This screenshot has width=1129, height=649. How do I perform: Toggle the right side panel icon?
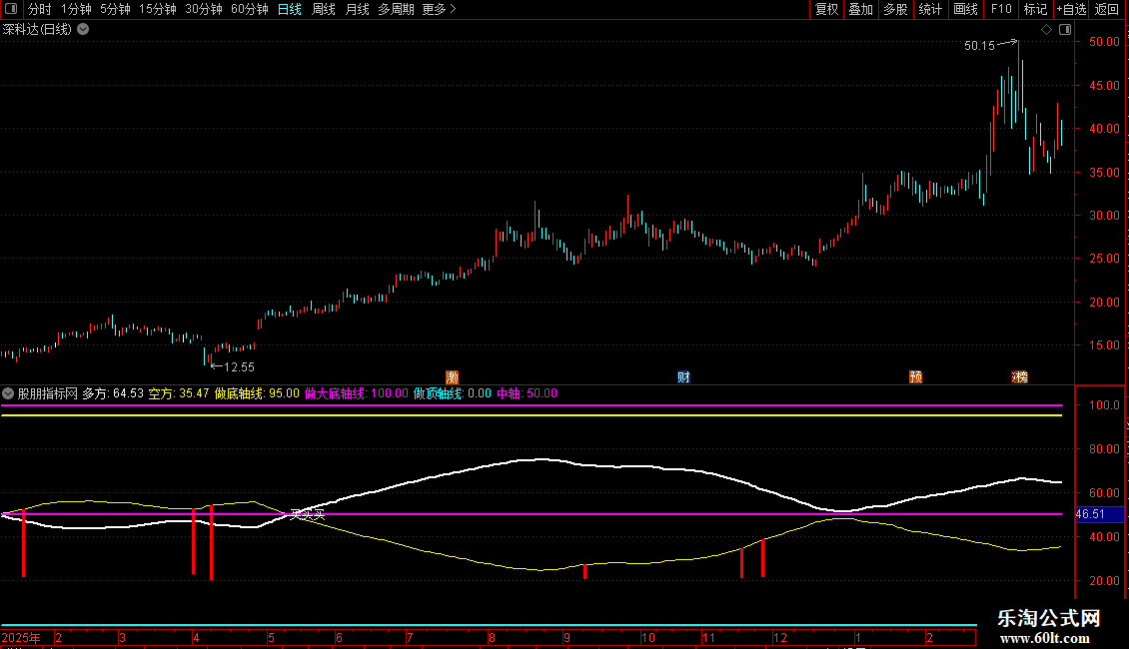[1065, 30]
